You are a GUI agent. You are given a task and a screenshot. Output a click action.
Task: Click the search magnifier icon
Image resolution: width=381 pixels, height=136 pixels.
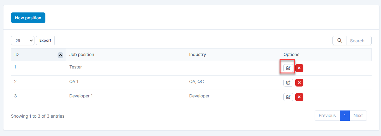pos(339,40)
